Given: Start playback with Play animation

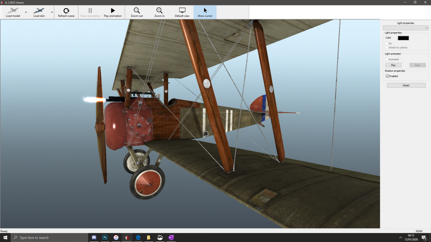Looking at the screenshot, I should coord(112,12).
